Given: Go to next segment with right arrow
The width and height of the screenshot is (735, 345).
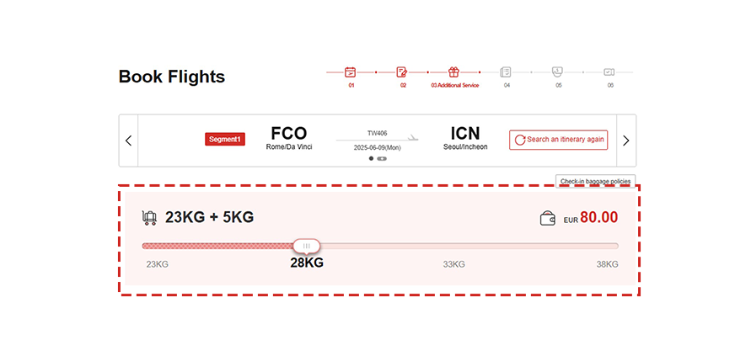Looking at the screenshot, I should tap(625, 141).
